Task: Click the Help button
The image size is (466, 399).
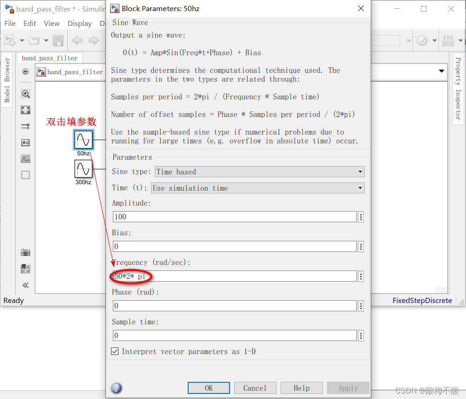Action: click(302, 388)
